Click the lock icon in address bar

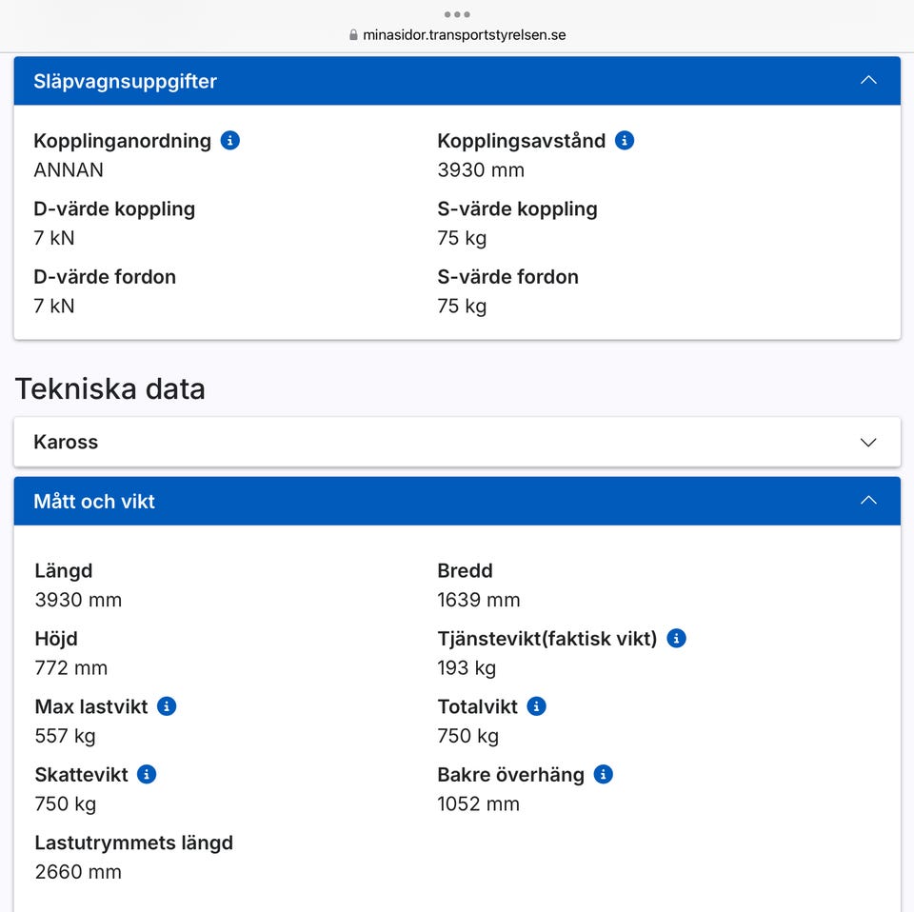[x=353, y=35]
